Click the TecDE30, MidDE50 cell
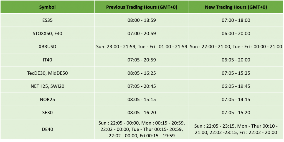Viewport: 284px width, 142px height. click(x=47, y=73)
